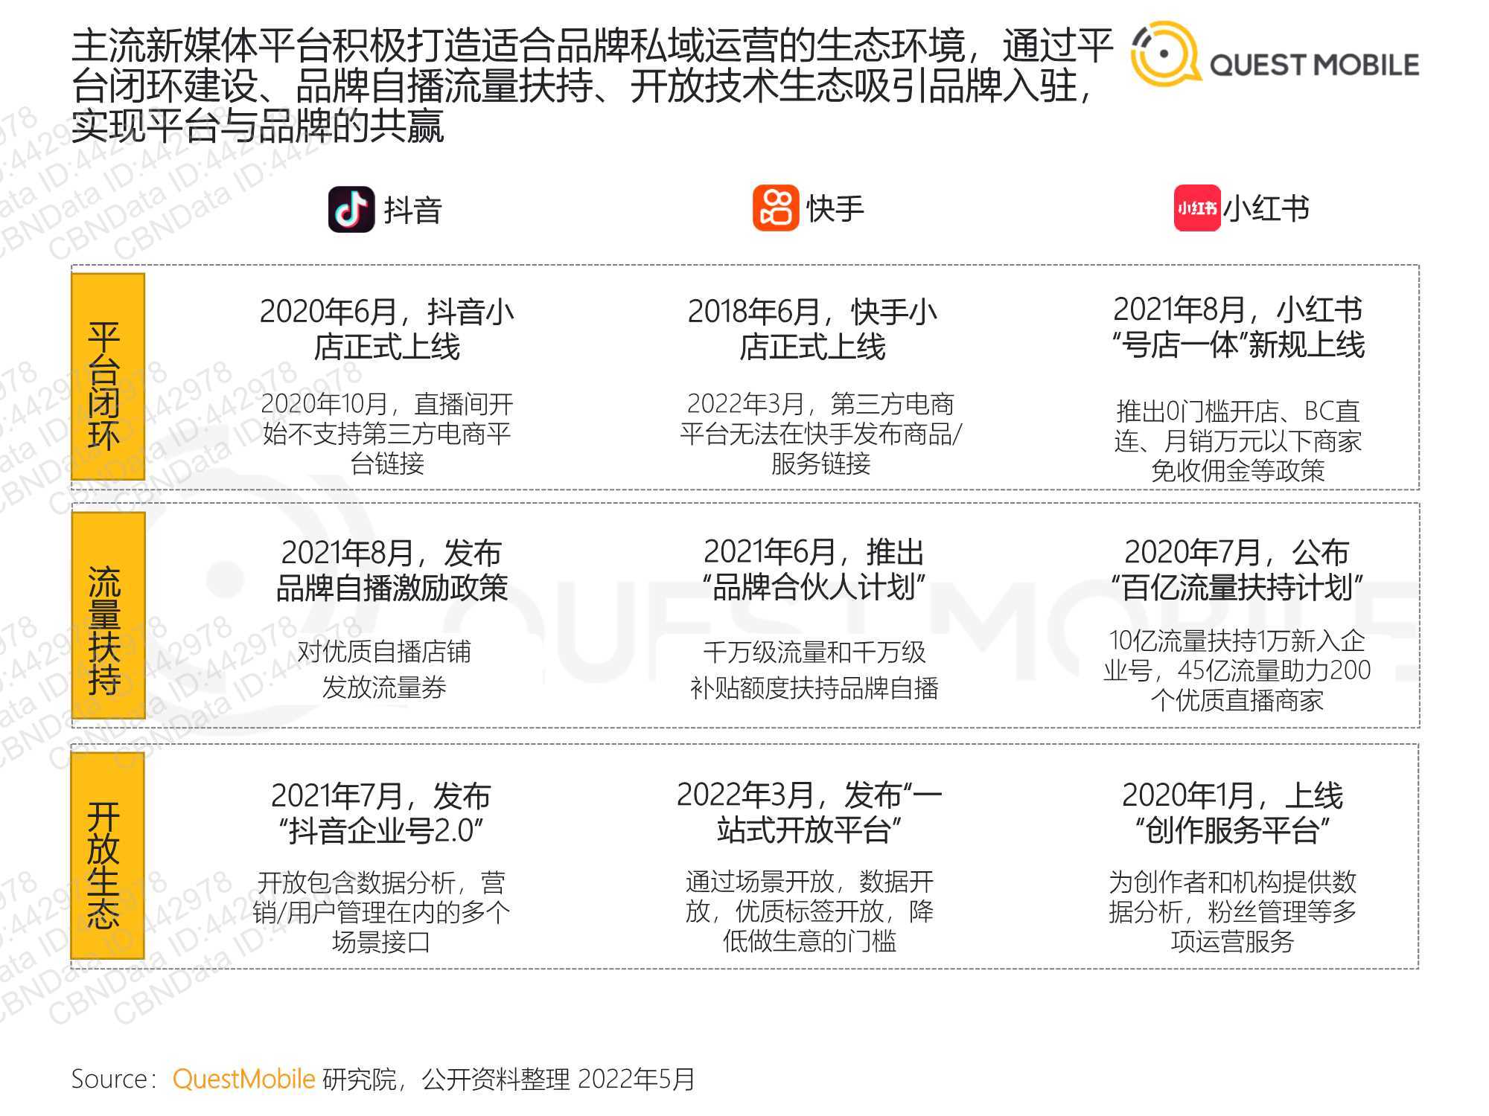Viewport: 1489px width, 1116px height.
Task: Click text 2022年3月，发布“一站式开放平台”
Action: point(809,812)
